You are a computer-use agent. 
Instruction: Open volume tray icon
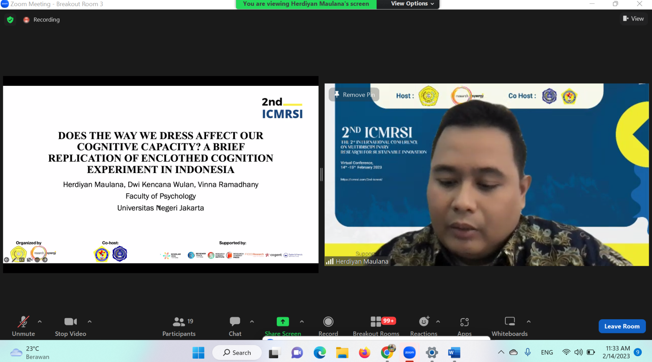[x=578, y=352]
